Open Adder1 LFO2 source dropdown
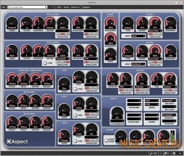The height and width of the screenshot is (156, 184). (x=152, y=101)
